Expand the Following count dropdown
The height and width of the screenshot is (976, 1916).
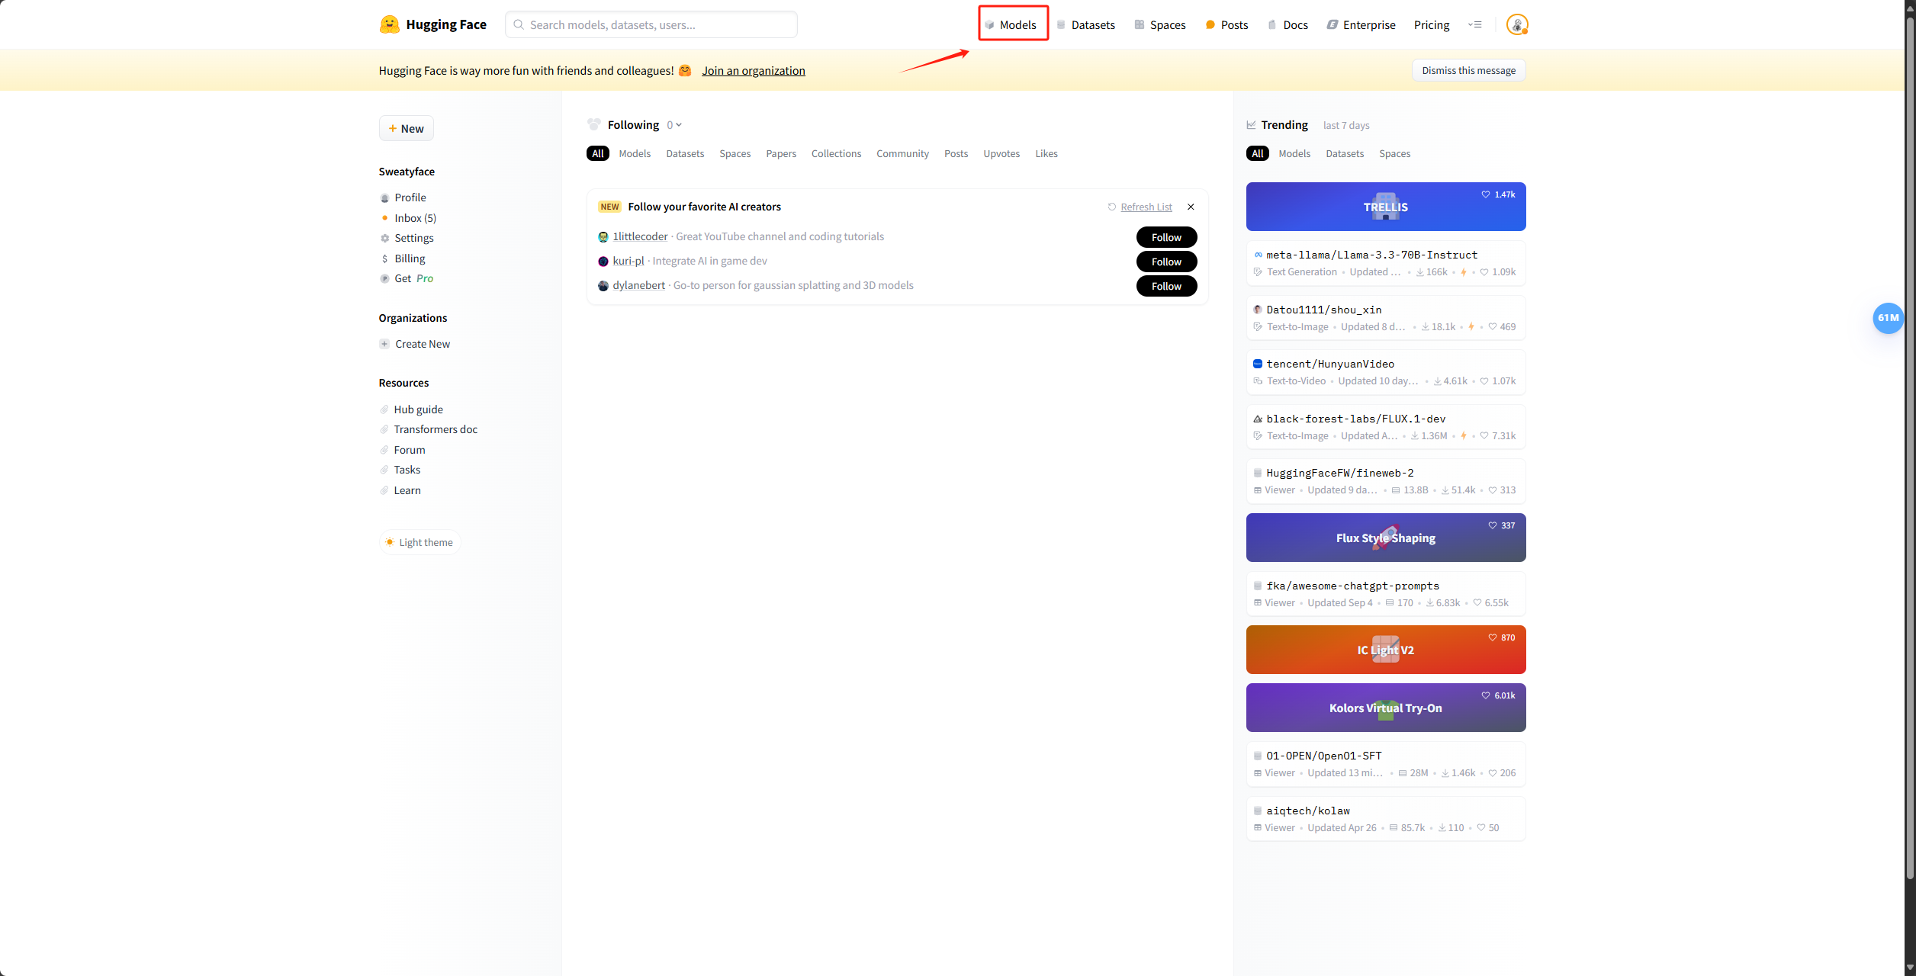[674, 125]
